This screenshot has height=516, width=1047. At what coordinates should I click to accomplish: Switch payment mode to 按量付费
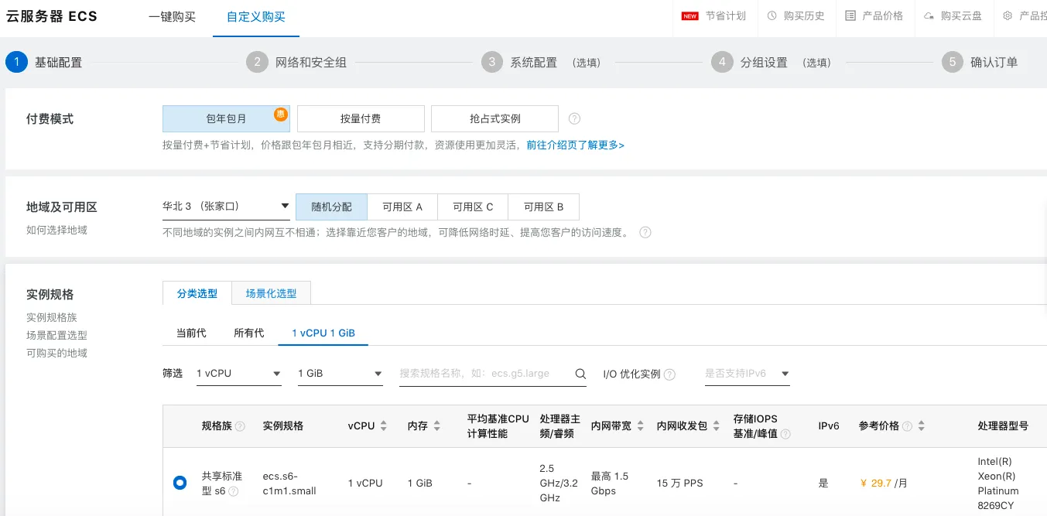coord(360,118)
